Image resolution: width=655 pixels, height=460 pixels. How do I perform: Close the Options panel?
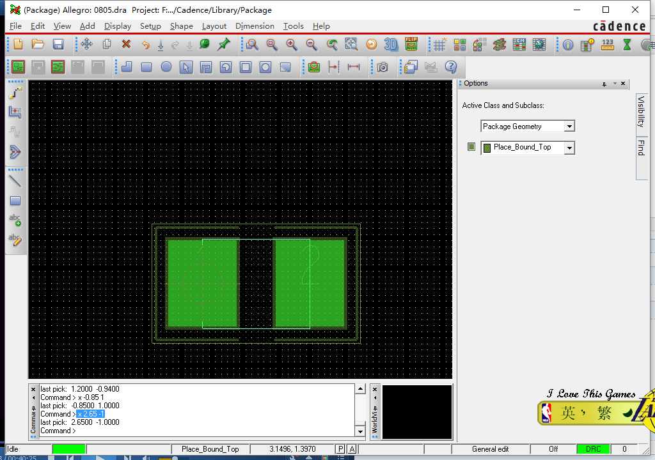pos(623,84)
